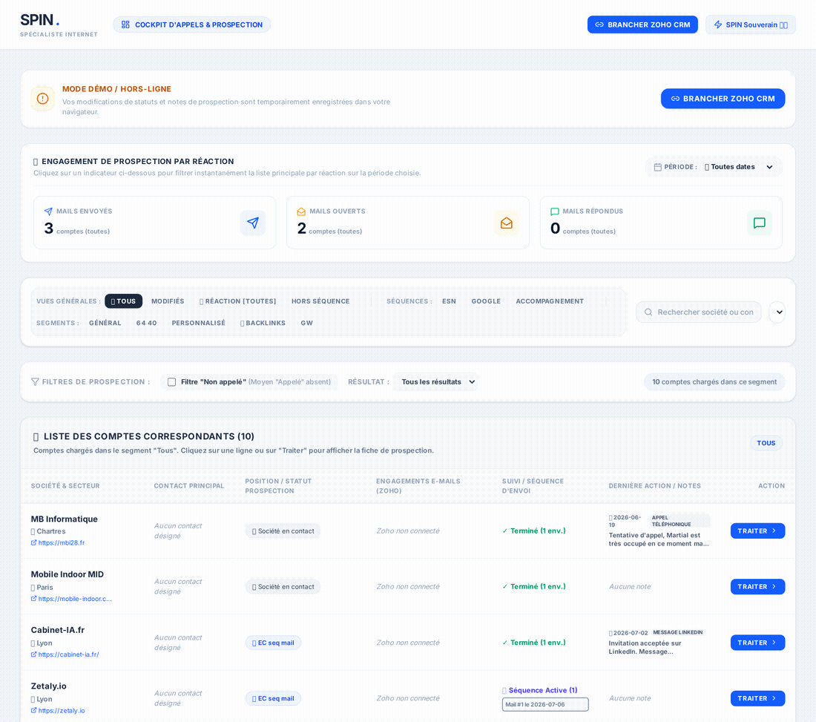Screen dimensions: 816x722
Task: Click Brancher Zoho CRM in the demo banner
Action: (x=723, y=99)
